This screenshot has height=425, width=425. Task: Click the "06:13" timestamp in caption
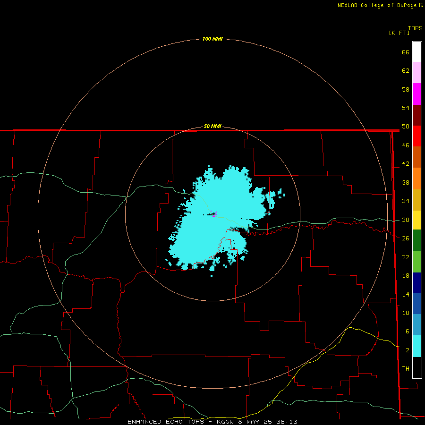287,422
